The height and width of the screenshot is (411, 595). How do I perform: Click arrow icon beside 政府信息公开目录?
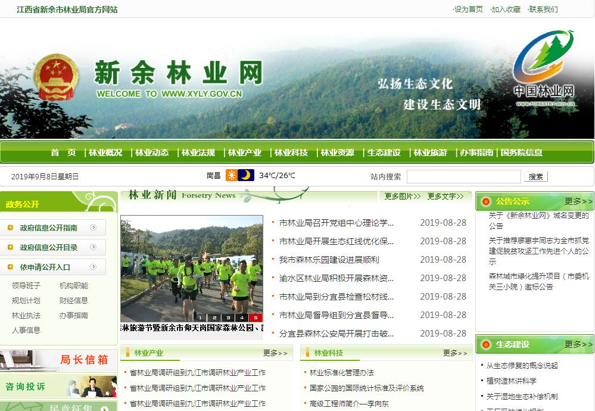point(94,247)
